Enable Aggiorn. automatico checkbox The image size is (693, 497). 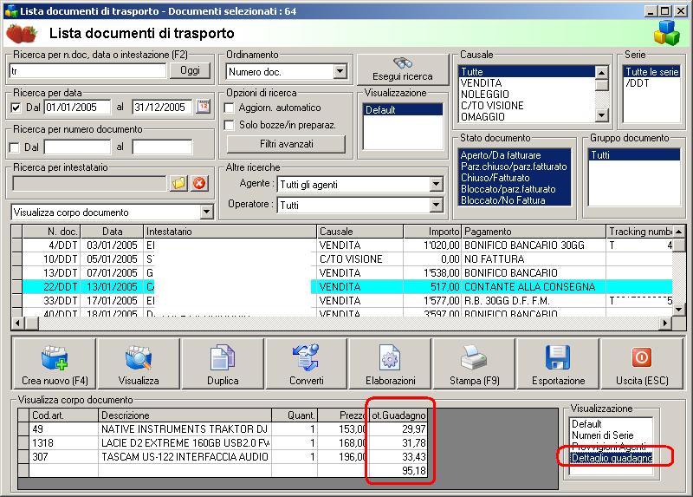click(x=229, y=108)
